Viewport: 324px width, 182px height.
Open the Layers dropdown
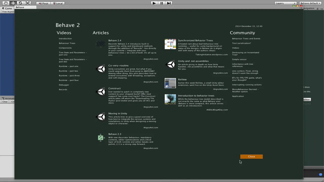[x=286, y=3]
